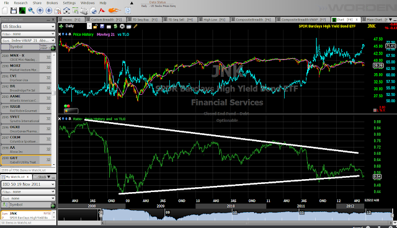Open Filter none dropdown in My WatchList
397x228 pixels.
(x=28, y=192)
